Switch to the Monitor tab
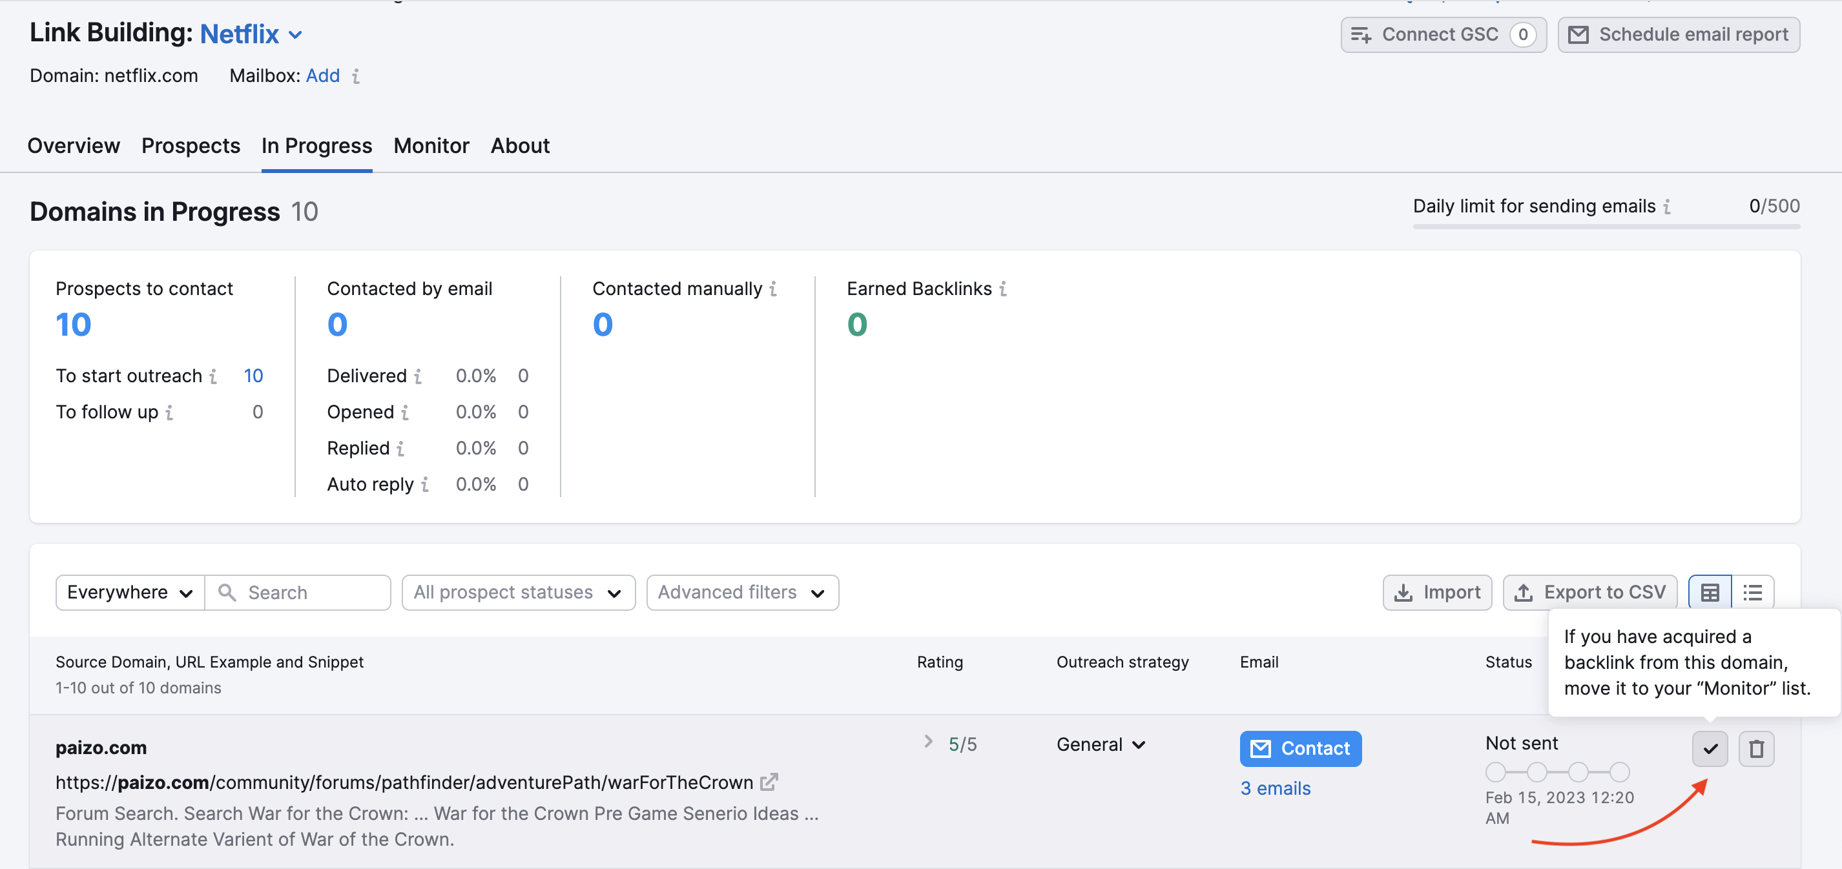 point(431,146)
